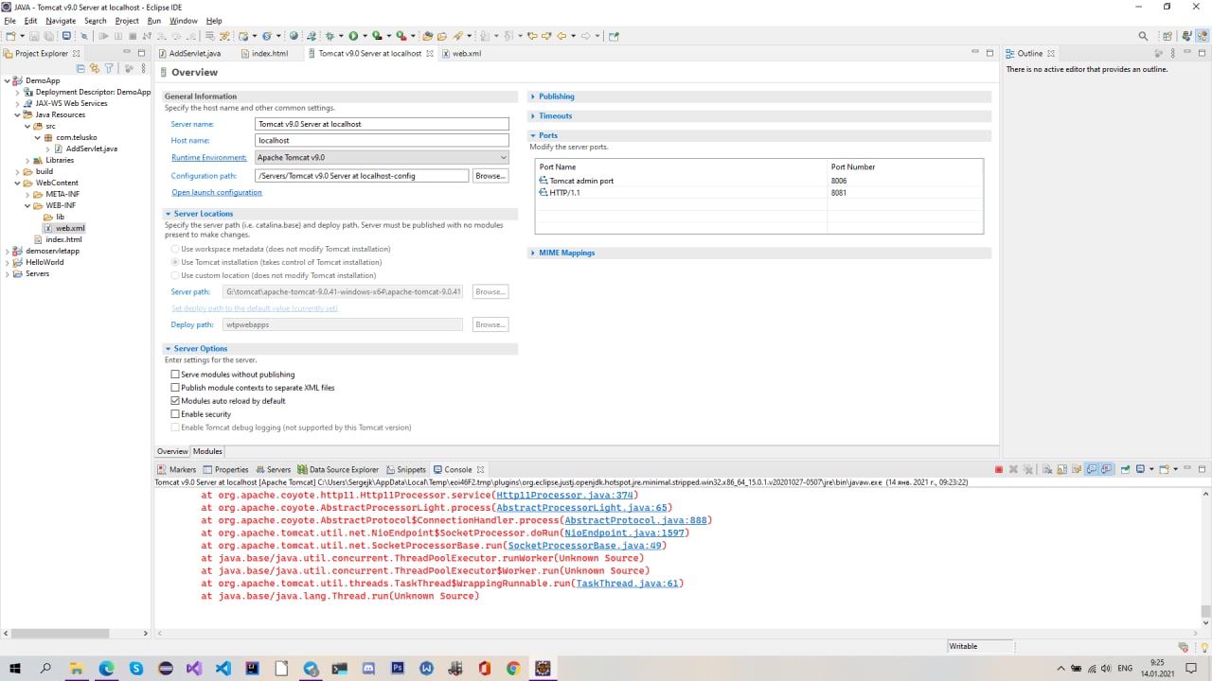Uncheck Modules auto reload by default
Screen dimensions: 1212x681
[x=175, y=401]
